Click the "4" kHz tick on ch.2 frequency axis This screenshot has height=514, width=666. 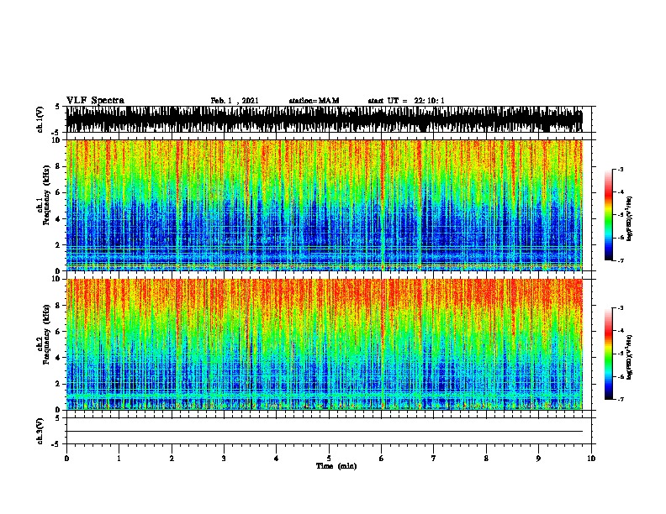58,358
